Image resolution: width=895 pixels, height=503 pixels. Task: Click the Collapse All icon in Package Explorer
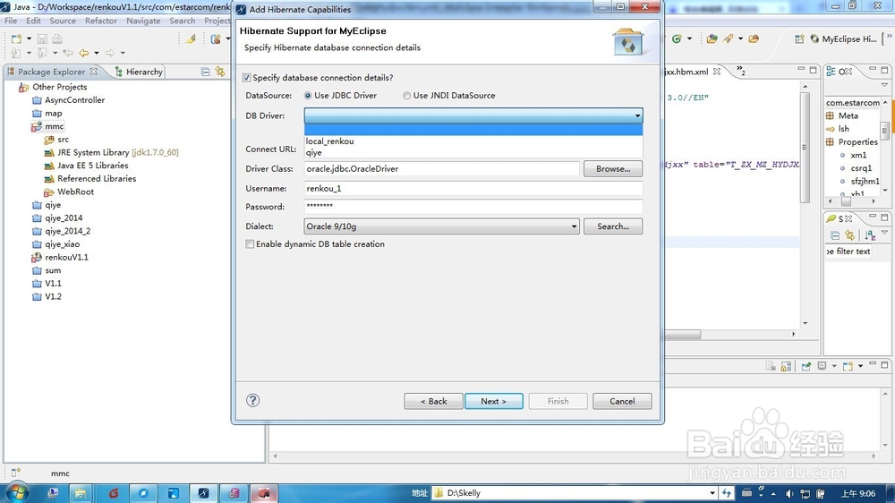(x=206, y=72)
